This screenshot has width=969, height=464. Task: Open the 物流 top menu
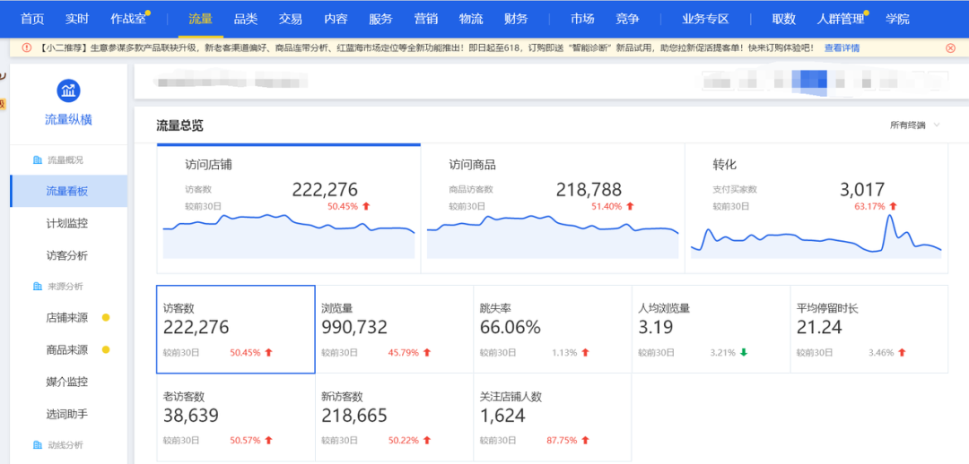471,19
